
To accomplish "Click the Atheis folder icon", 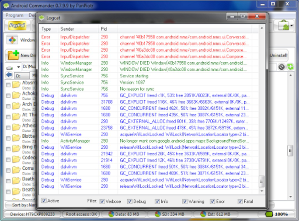I will [16, 127].
